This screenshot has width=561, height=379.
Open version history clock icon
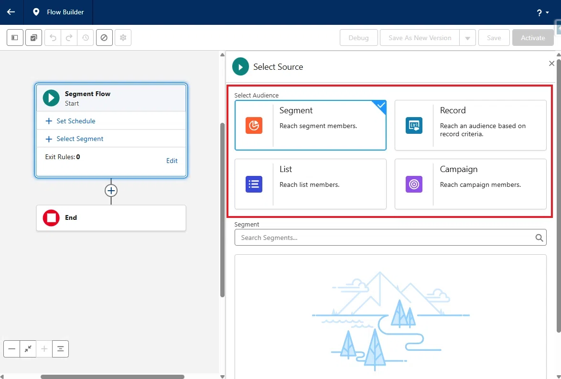pos(86,38)
